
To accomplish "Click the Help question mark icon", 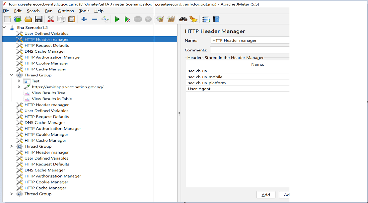I will [216, 19].
